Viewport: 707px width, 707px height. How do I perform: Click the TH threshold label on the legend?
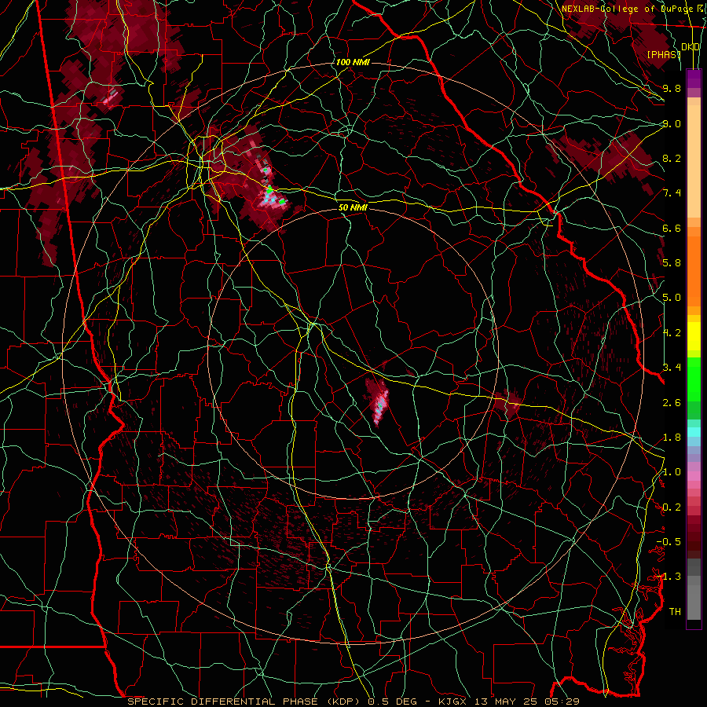pos(675,611)
